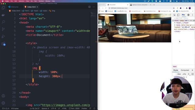Click the laptop on sofa image in page
195x110 pixels.
click(135, 28)
